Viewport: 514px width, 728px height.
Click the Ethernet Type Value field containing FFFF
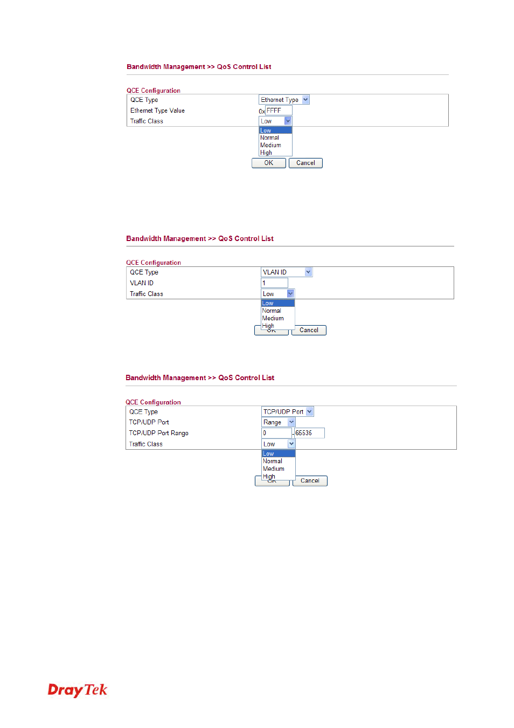[278, 111]
